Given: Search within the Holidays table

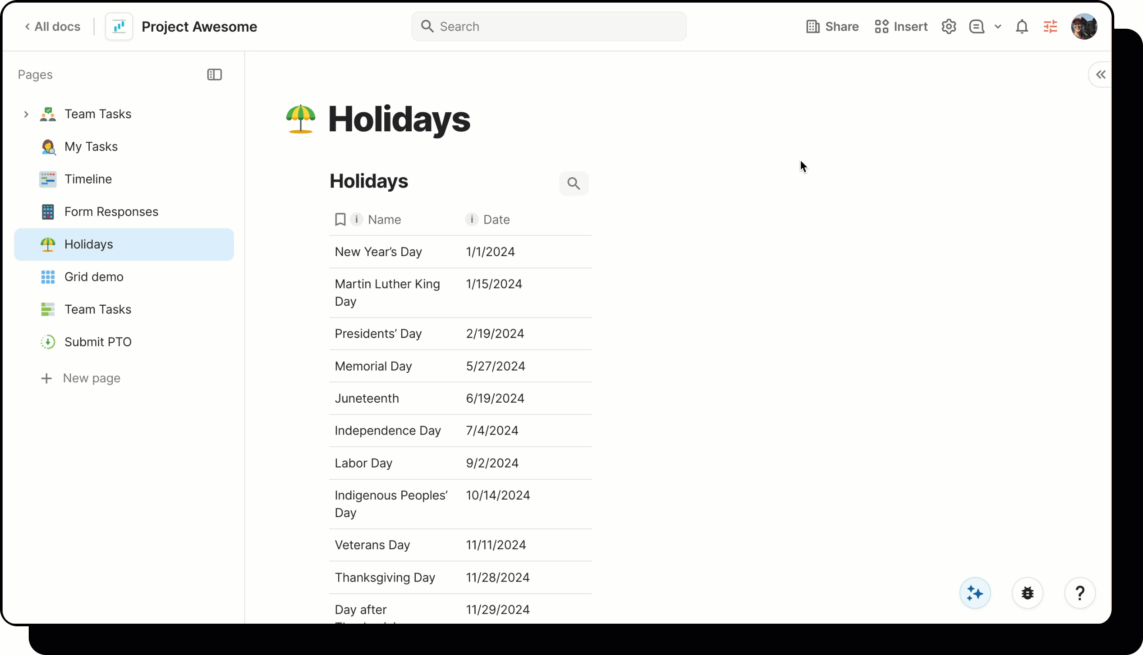Looking at the screenshot, I should coord(573,183).
